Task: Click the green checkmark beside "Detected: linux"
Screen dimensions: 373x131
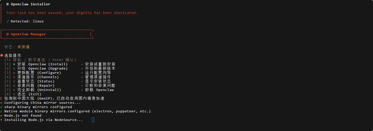Action: point(8,21)
